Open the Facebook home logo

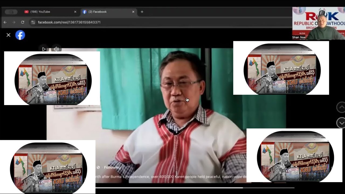tap(20, 35)
